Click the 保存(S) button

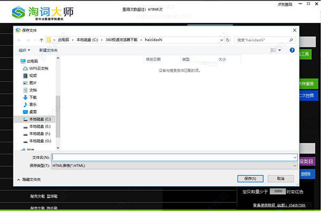tap(250, 179)
